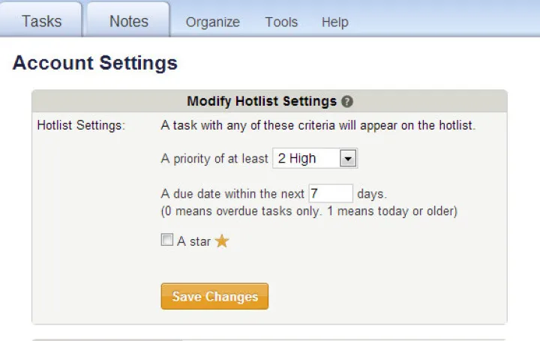Image resolution: width=540 pixels, height=341 pixels.
Task: Click the Modify Hotlist Settings panel title
Action: click(262, 101)
